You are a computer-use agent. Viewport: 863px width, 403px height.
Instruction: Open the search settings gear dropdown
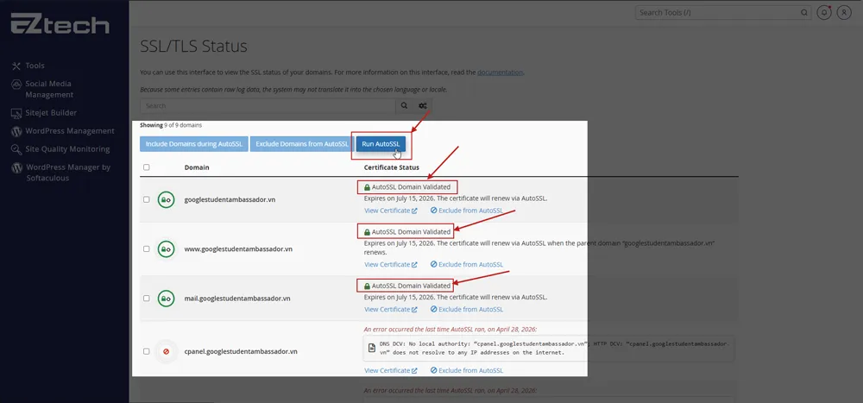(423, 106)
